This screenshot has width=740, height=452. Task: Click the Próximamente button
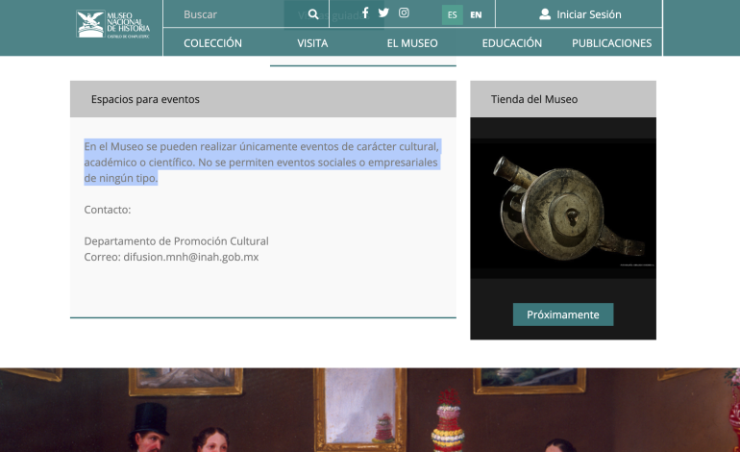pyautogui.click(x=563, y=314)
